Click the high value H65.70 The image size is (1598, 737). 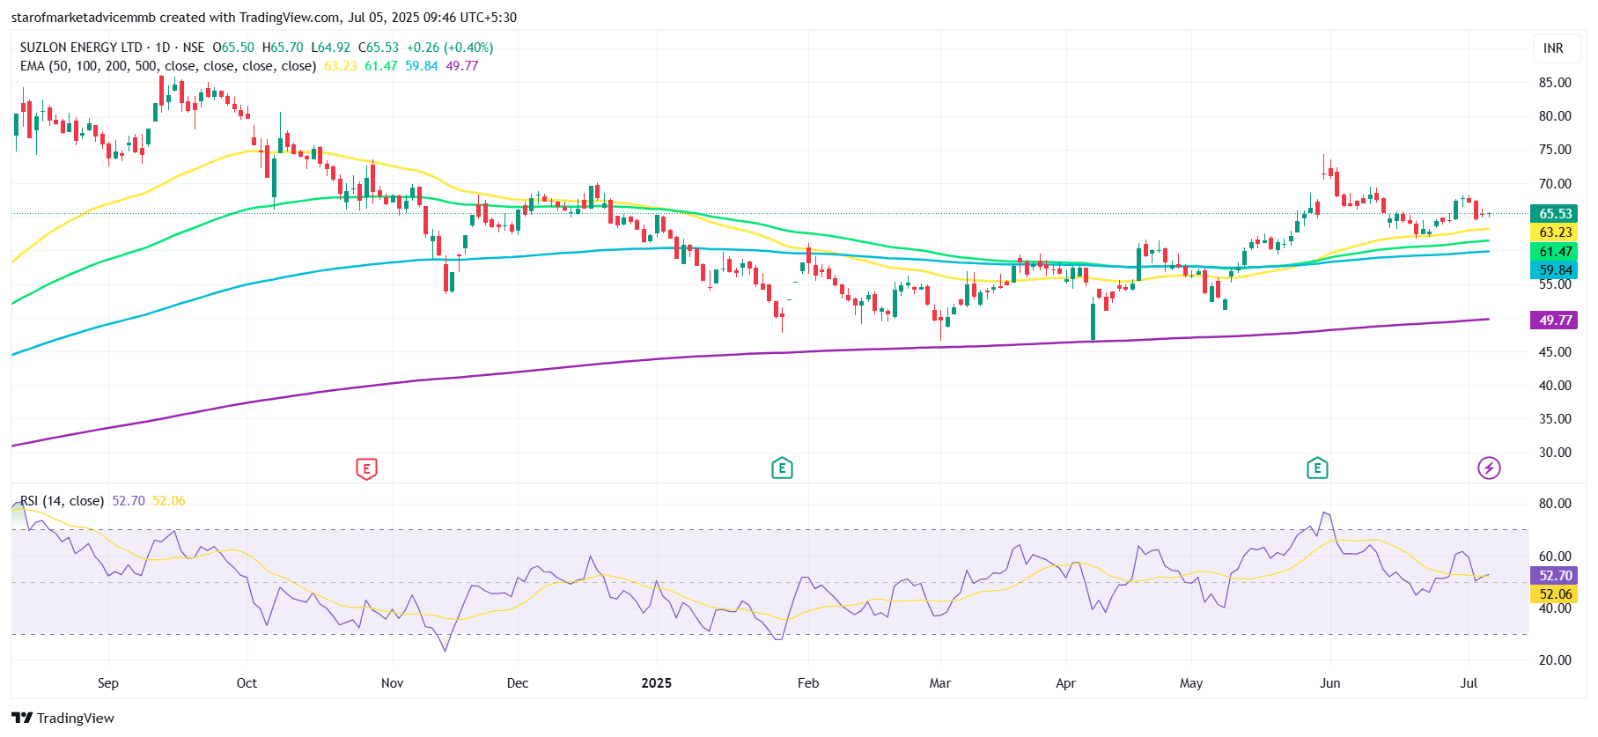[283, 48]
